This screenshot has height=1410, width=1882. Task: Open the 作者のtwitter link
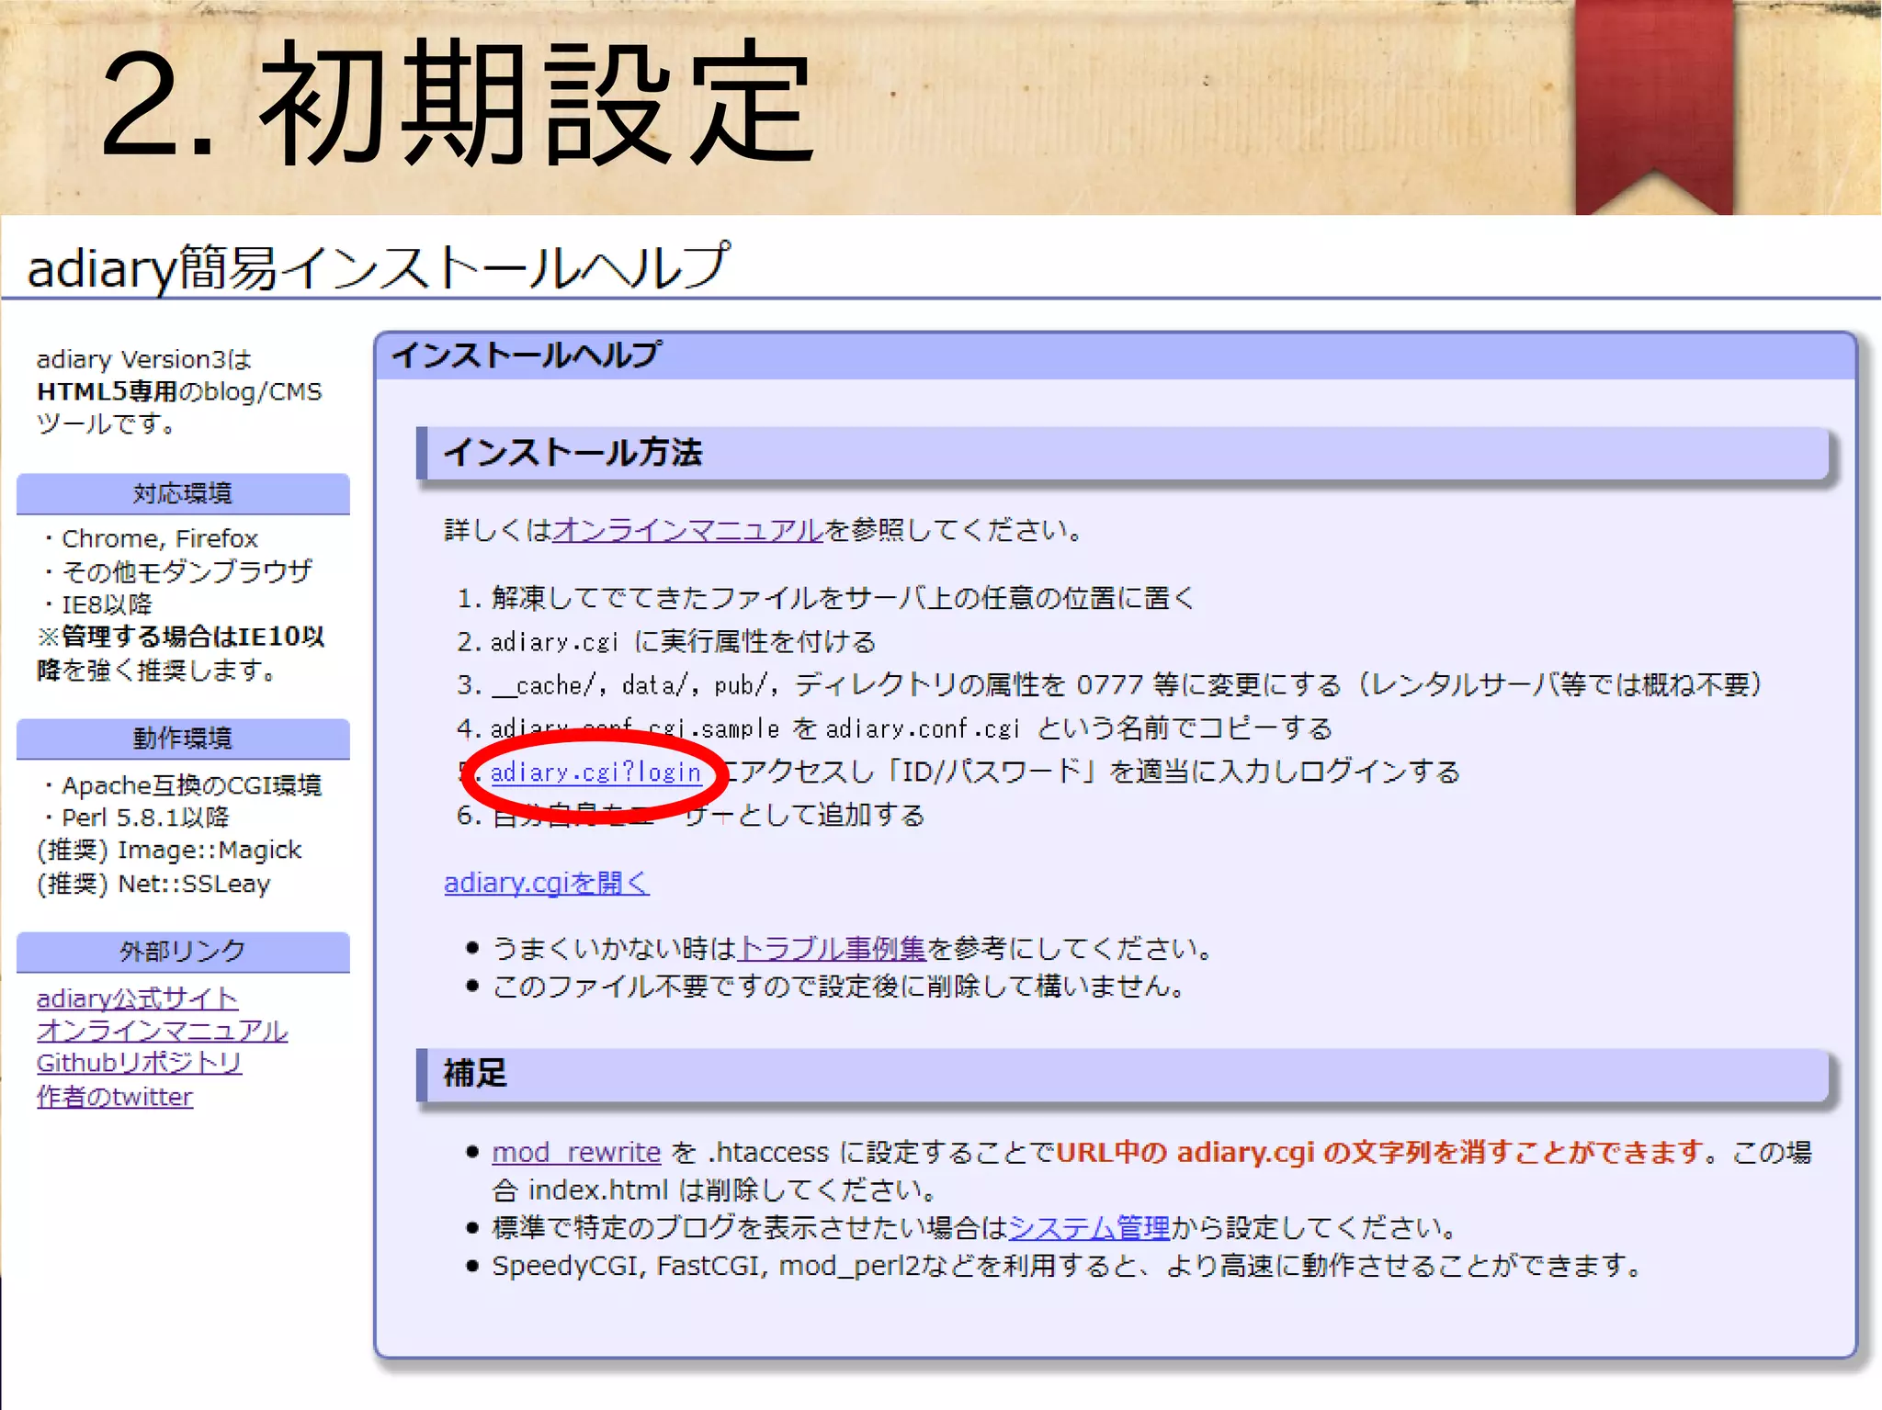pyautogui.click(x=115, y=1097)
